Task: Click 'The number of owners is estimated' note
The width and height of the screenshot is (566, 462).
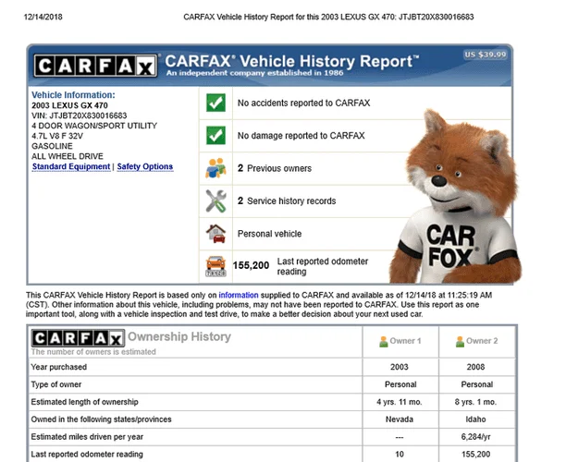Action: coord(93,352)
